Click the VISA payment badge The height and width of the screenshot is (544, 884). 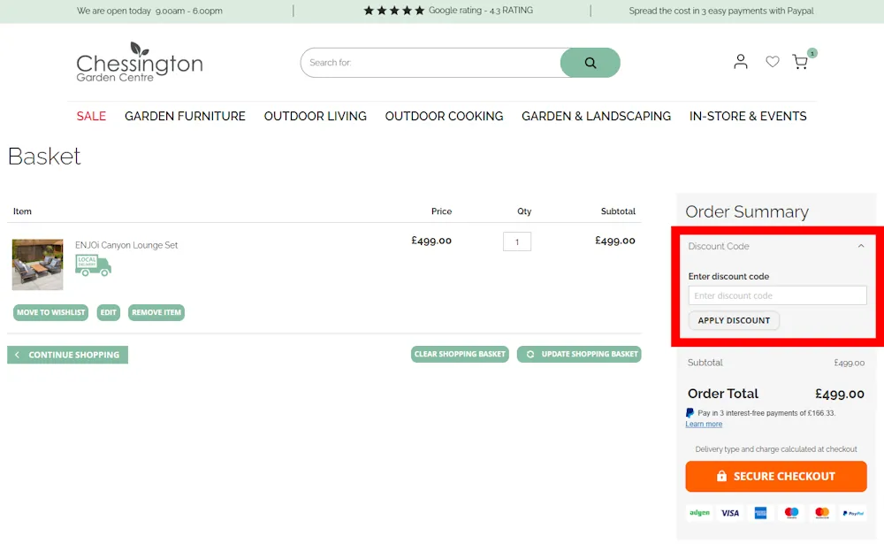click(x=730, y=513)
